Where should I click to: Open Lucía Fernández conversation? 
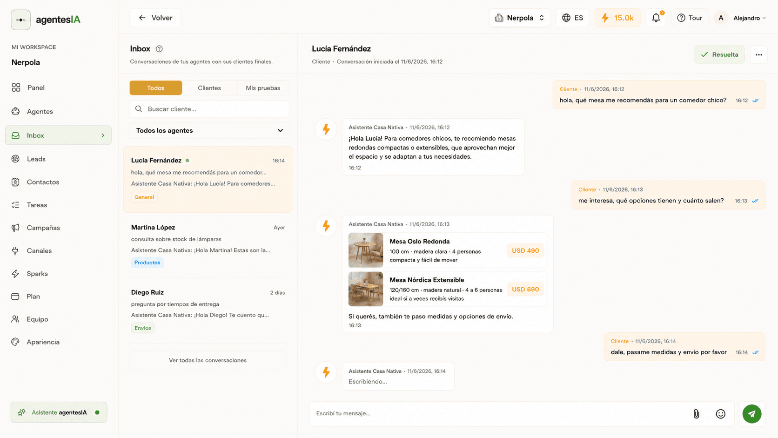click(208, 179)
